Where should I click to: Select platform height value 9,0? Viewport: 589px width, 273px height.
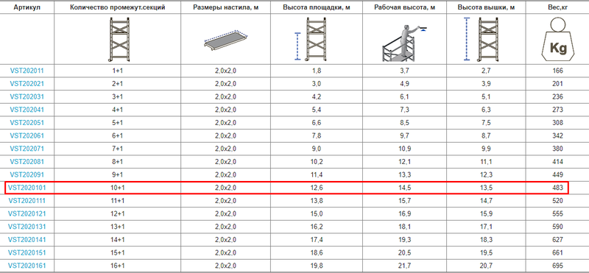point(317,149)
